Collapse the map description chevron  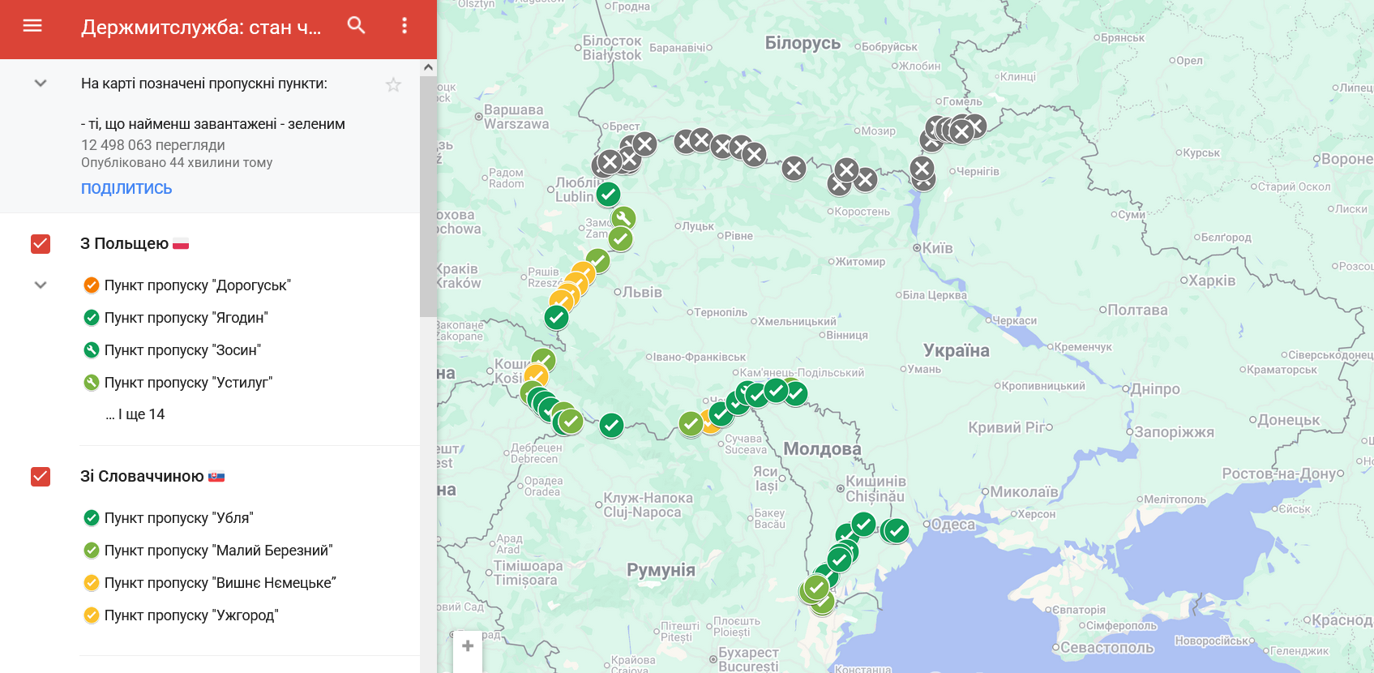pos(41,84)
